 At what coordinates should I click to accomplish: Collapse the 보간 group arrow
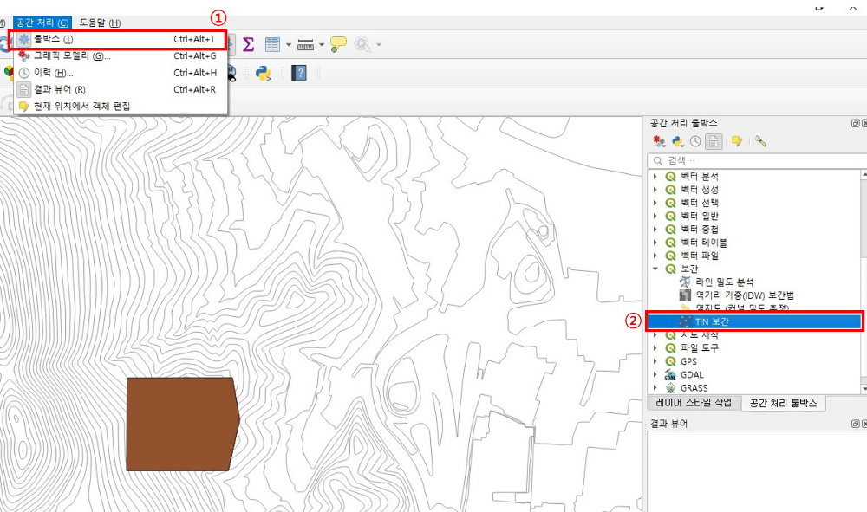click(655, 269)
